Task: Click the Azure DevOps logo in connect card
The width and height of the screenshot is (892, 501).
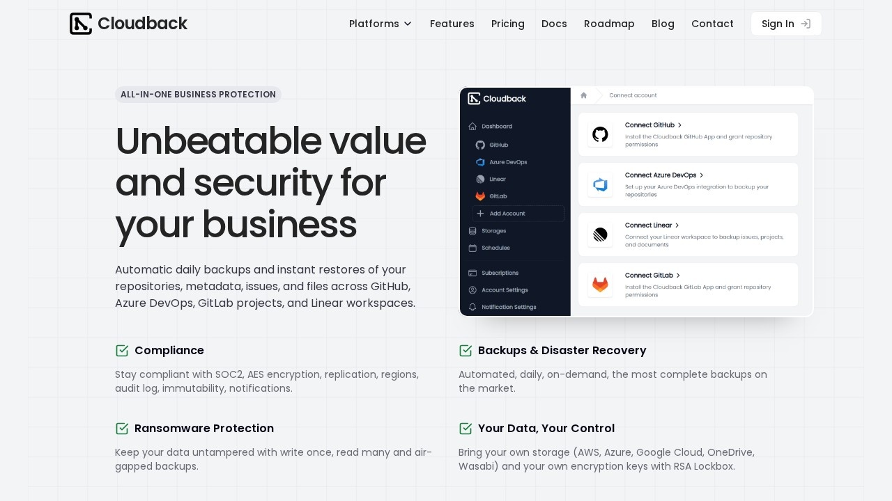Action: (x=600, y=184)
